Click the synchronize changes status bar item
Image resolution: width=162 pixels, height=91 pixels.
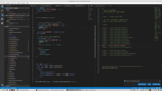8,88
